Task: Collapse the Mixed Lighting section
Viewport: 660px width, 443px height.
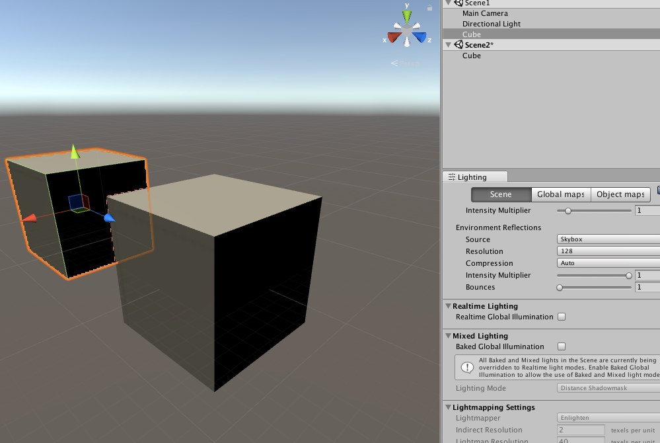Action: (x=449, y=336)
